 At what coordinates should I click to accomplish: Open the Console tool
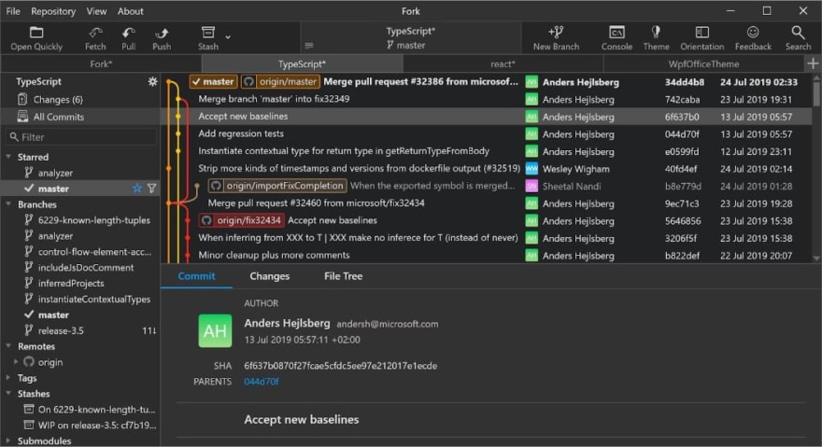(616, 39)
